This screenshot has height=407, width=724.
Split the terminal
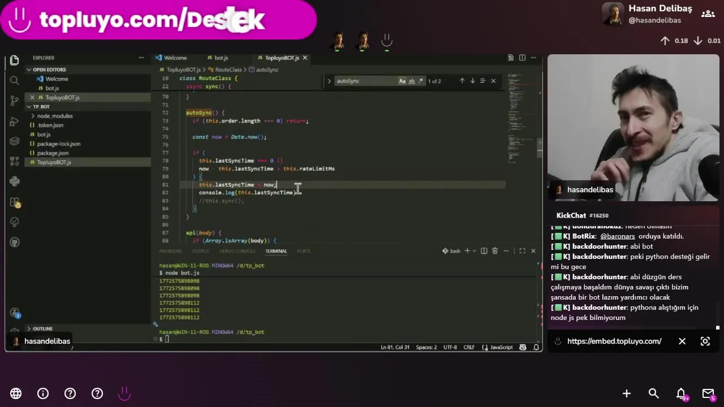(x=484, y=251)
